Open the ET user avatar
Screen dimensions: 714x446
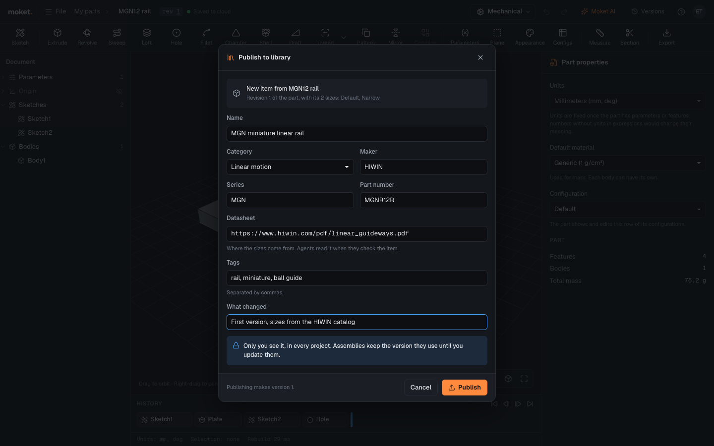click(x=699, y=11)
